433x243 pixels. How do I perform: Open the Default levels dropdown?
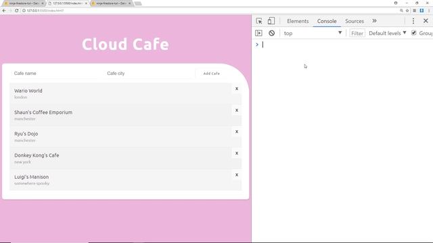388,33
